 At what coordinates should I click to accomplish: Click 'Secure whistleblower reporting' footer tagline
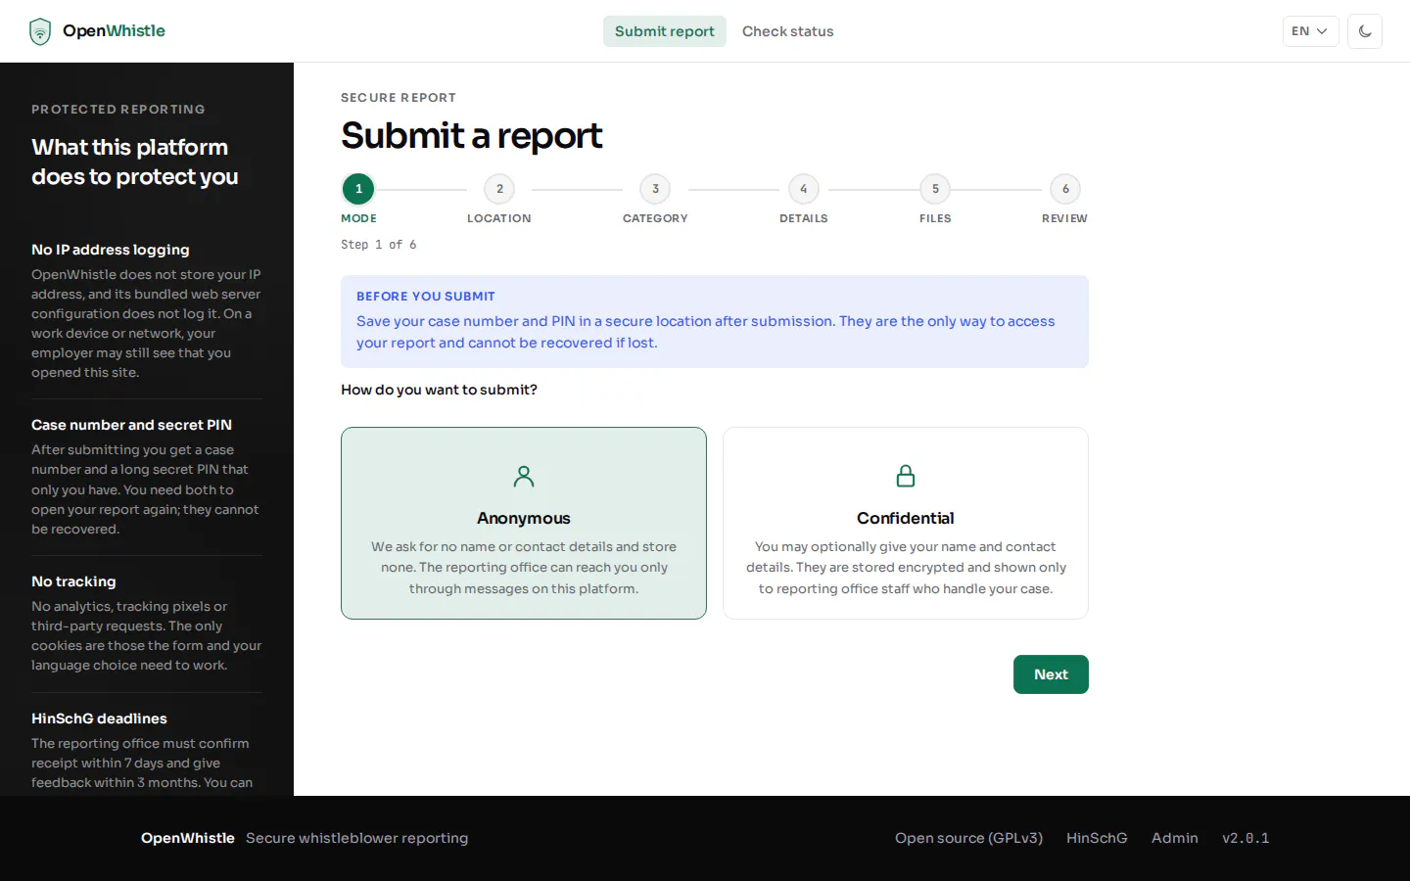357,838
